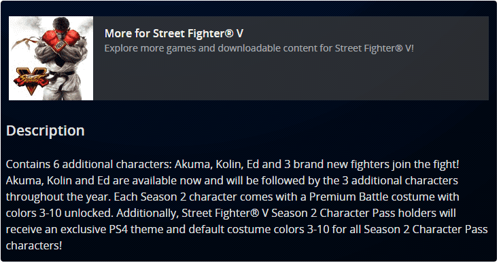Click 'default costume colors 3-10' text
The width and height of the screenshot is (501, 265).
tap(259, 229)
